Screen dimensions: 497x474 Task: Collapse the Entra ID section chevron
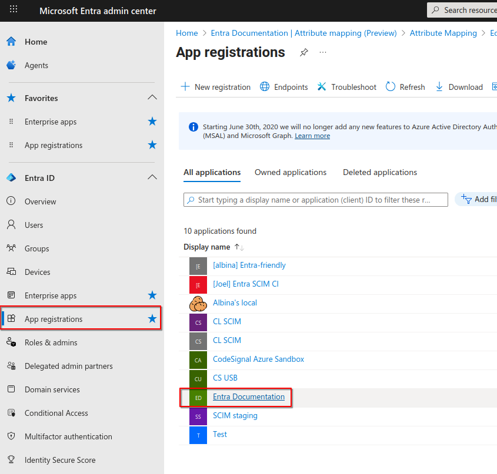(x=152, y=177)
